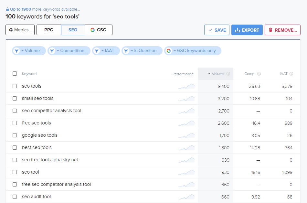View performance sparkline for 'best seo tools'
Screen dimensions: 307x203
point(186,148)
